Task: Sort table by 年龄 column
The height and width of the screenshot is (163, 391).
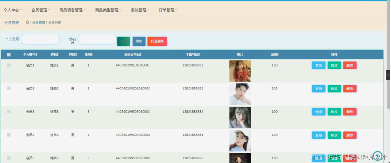Action: point(88,55)
